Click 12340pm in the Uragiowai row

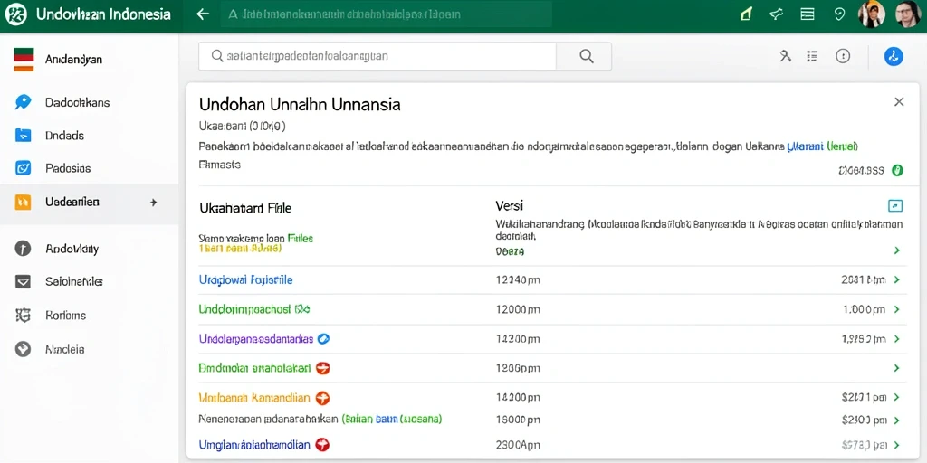click(x=517, y=280)
